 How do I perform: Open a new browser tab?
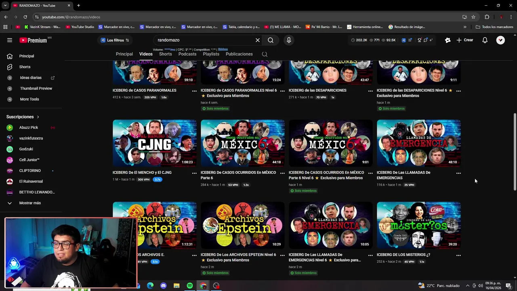point(78,6)
